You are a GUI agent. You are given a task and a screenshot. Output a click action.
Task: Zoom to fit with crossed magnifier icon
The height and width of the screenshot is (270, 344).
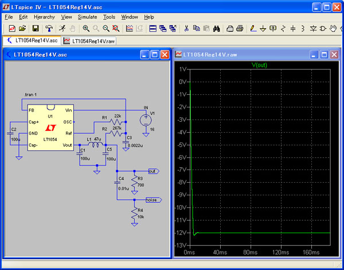coord(116,28)
